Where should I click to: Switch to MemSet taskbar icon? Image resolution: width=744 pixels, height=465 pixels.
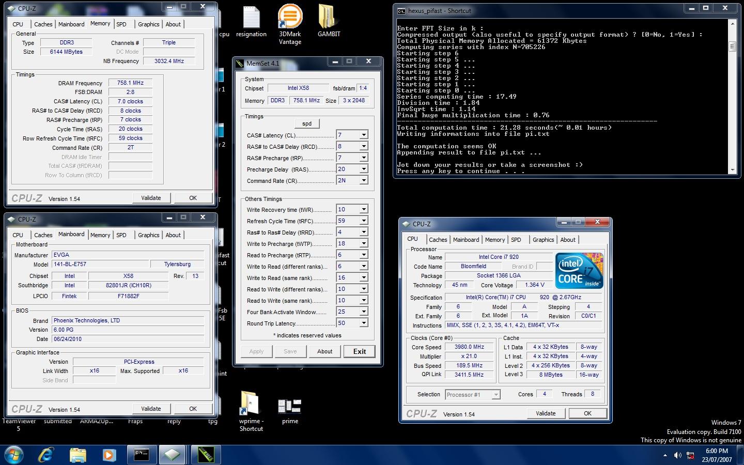[206, 455]
